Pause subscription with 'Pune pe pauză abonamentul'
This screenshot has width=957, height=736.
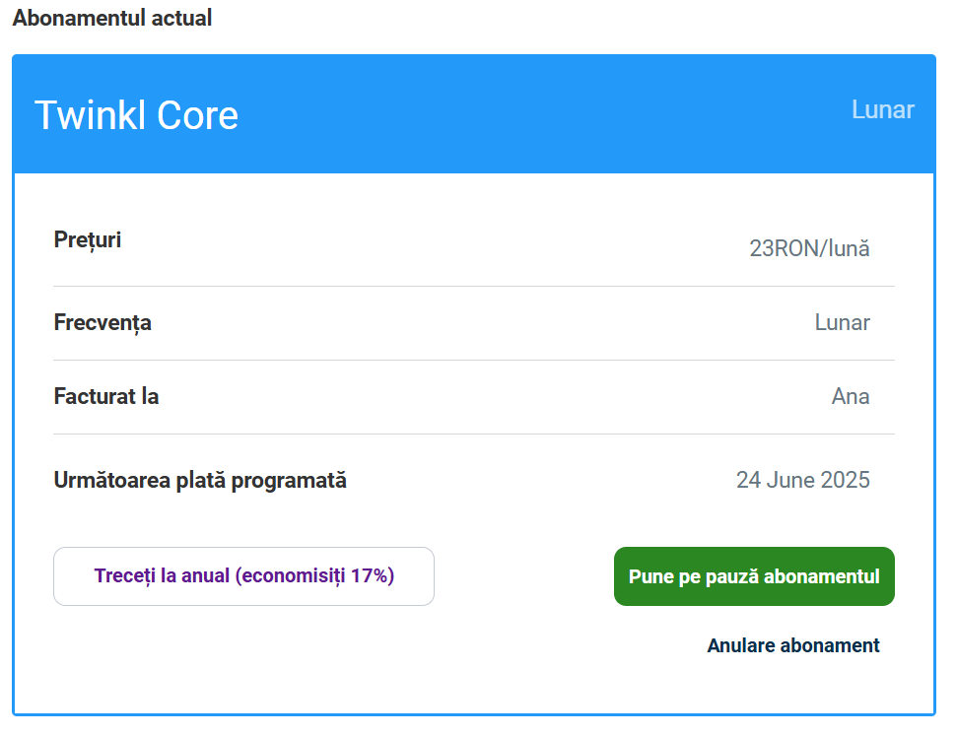(x=754, y=576)
